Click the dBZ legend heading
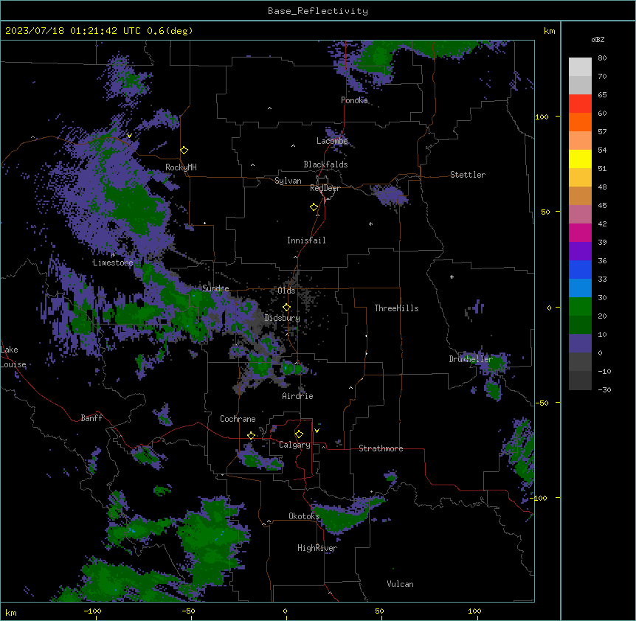Screen dimensions: 636x621 click(x=598, y=39)
